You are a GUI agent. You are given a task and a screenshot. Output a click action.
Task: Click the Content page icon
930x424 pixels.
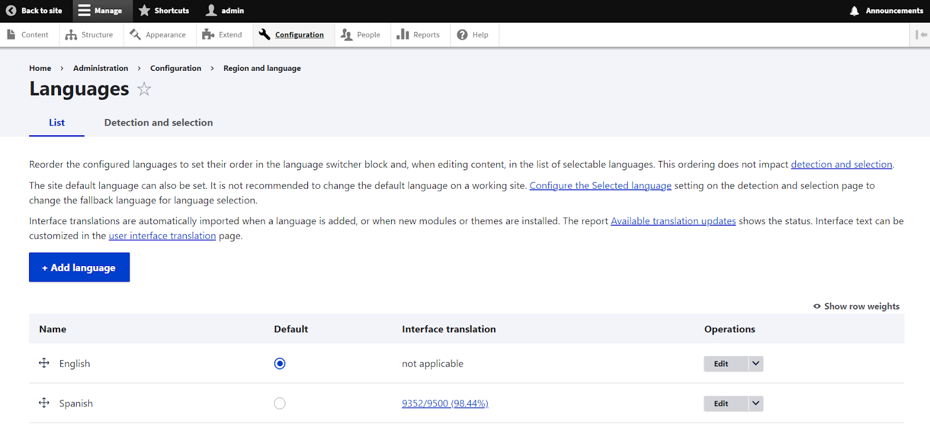click(11, 35)
